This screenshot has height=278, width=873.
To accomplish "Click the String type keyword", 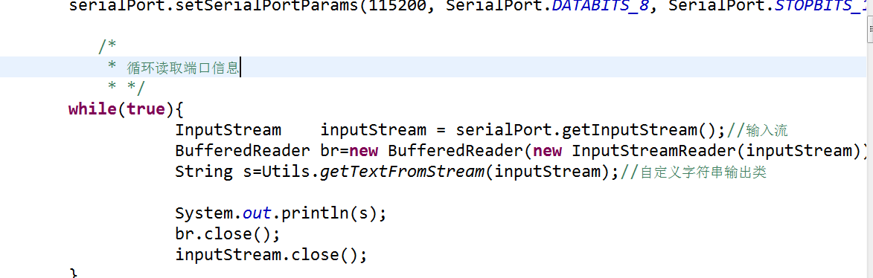I will 204,172.
